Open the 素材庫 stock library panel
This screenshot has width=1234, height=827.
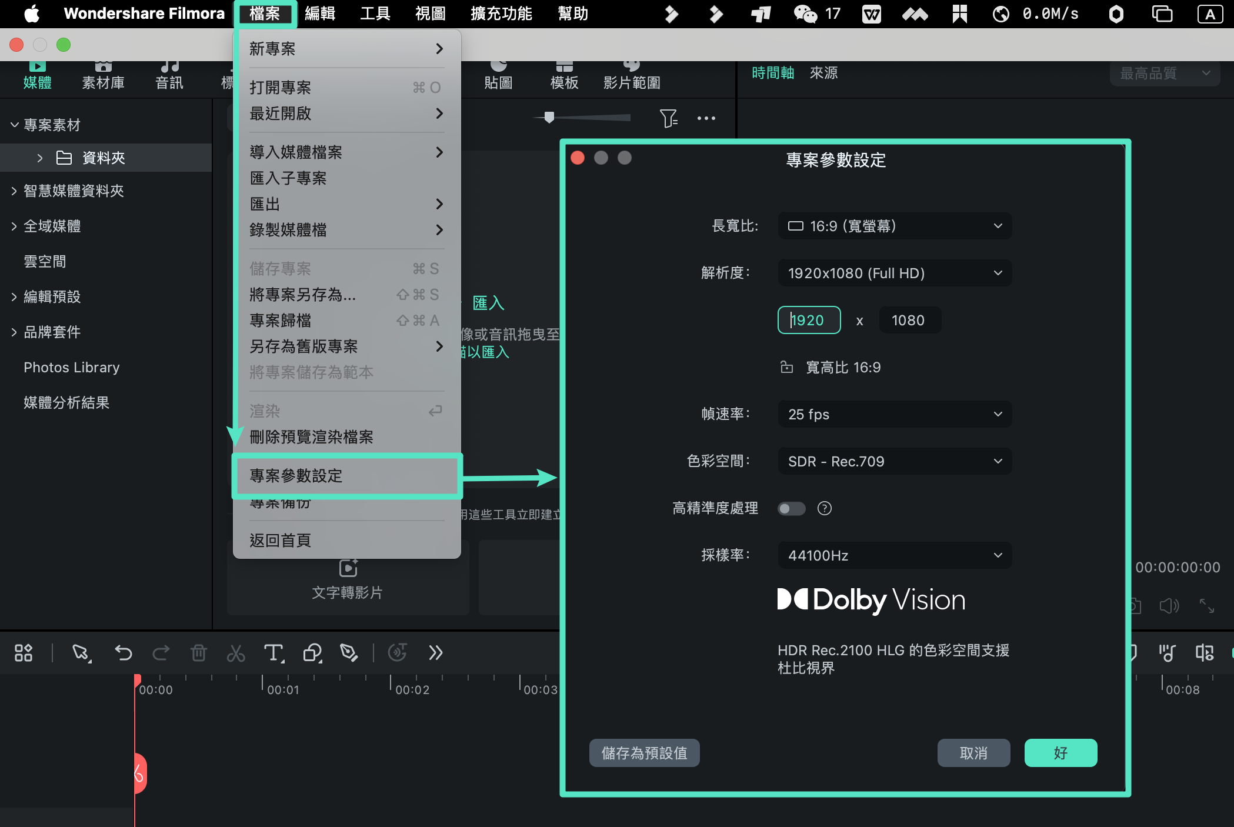click(x=103, y=75)
